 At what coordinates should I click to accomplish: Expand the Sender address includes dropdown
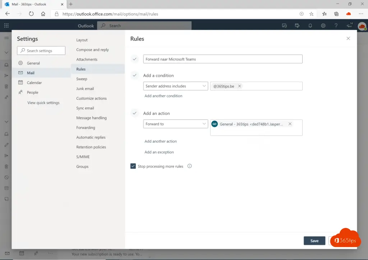pos(175,86)
